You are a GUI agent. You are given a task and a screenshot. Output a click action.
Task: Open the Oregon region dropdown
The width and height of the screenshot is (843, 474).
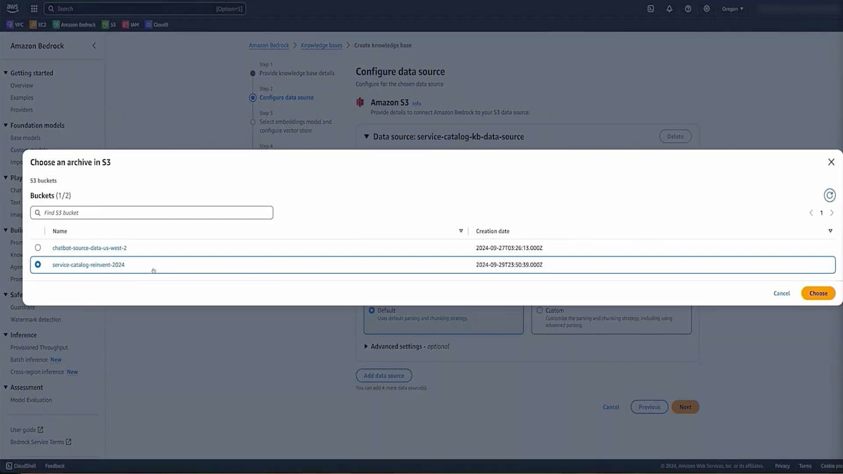click(732, 9)
